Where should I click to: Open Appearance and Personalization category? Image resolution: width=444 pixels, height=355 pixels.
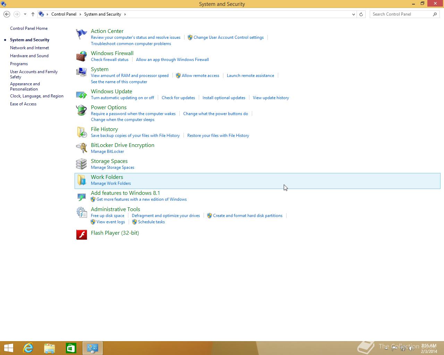tap(25, 86)
